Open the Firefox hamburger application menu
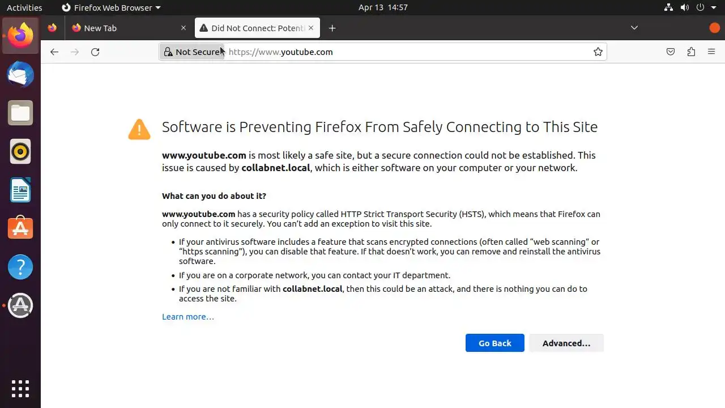Screen dimensions: 725x408 pos(711,52)
